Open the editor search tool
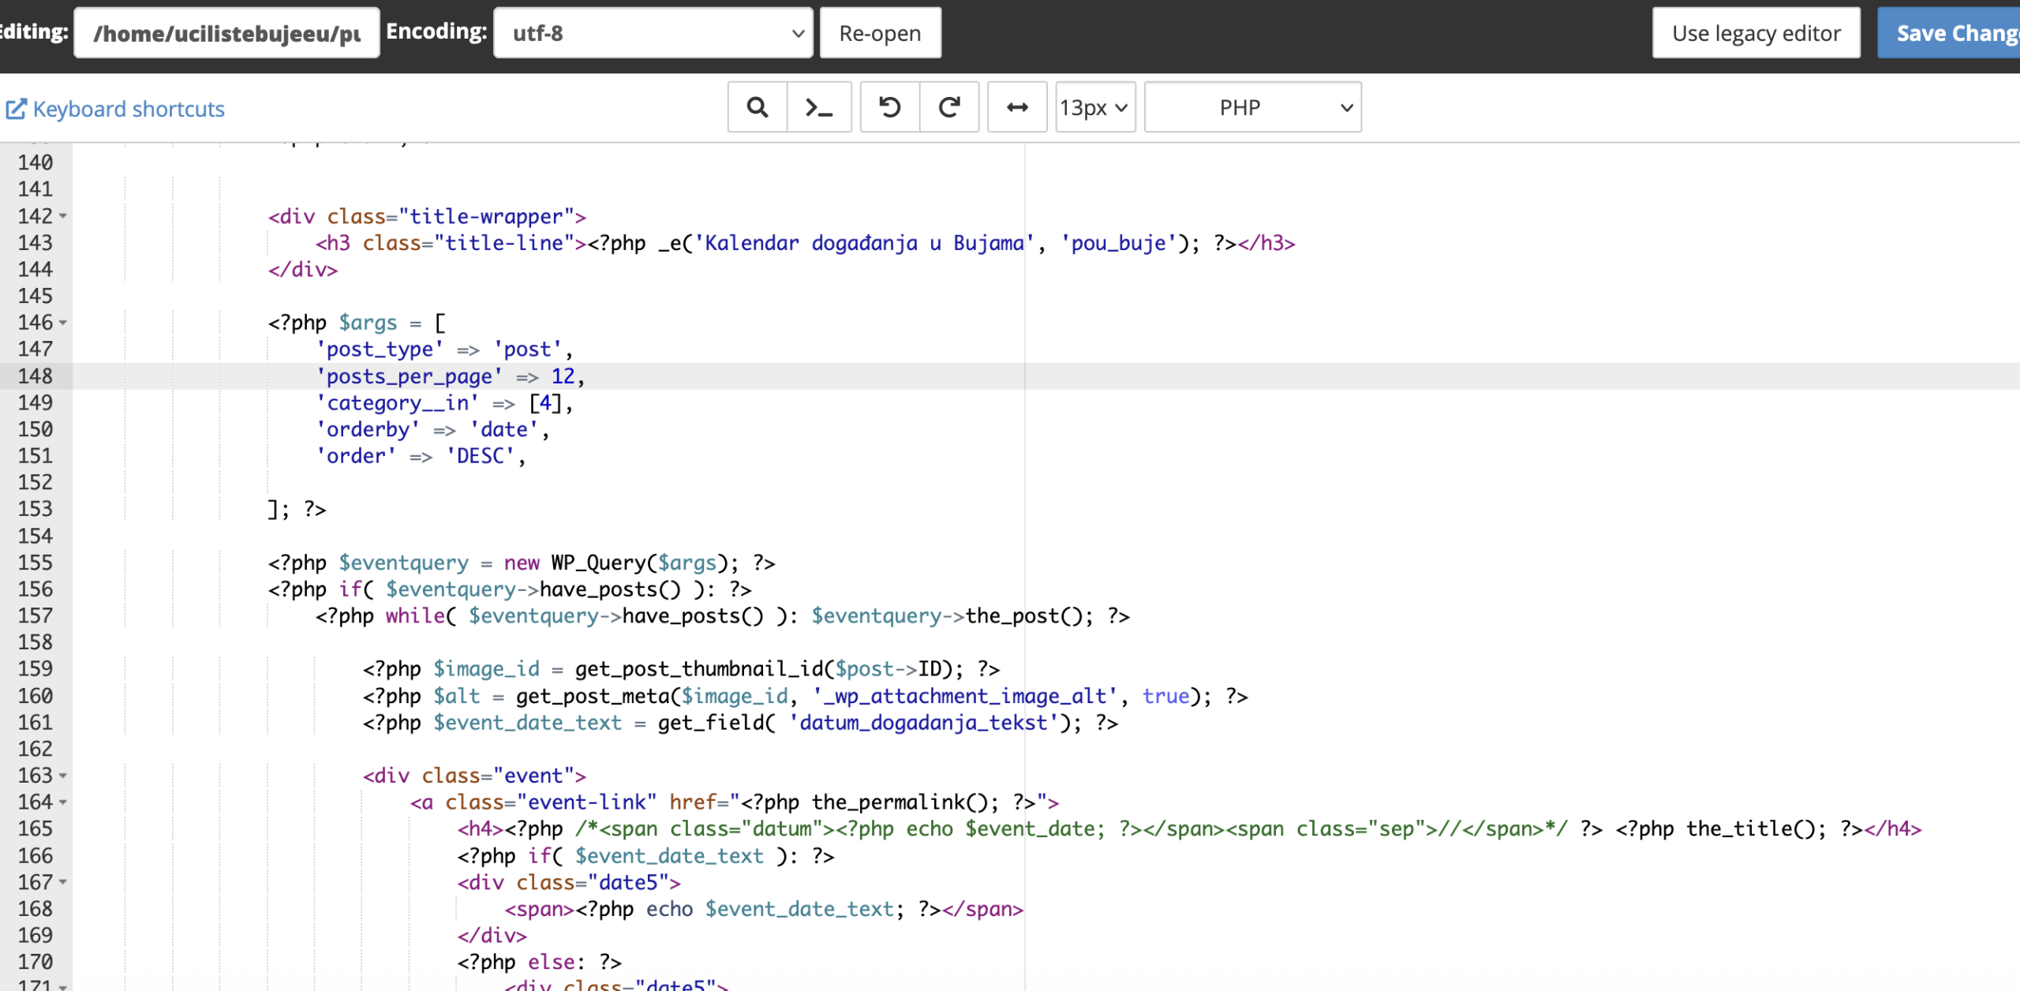 (757, 107)
